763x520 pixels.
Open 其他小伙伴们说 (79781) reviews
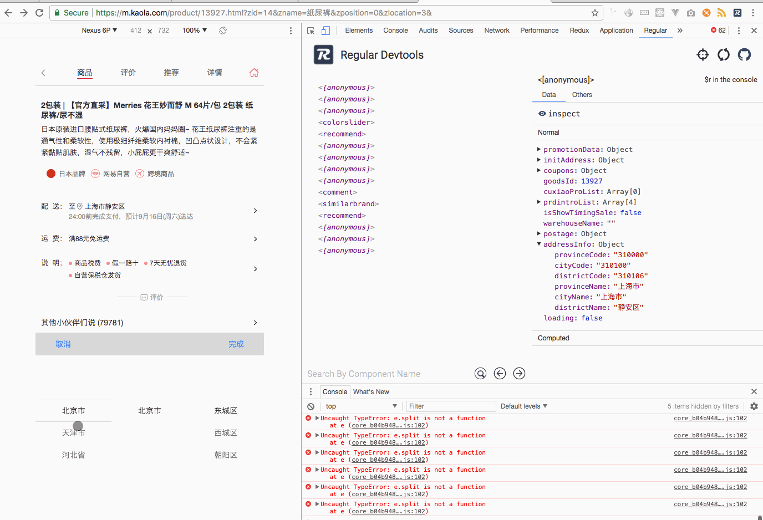click(150, 323)
